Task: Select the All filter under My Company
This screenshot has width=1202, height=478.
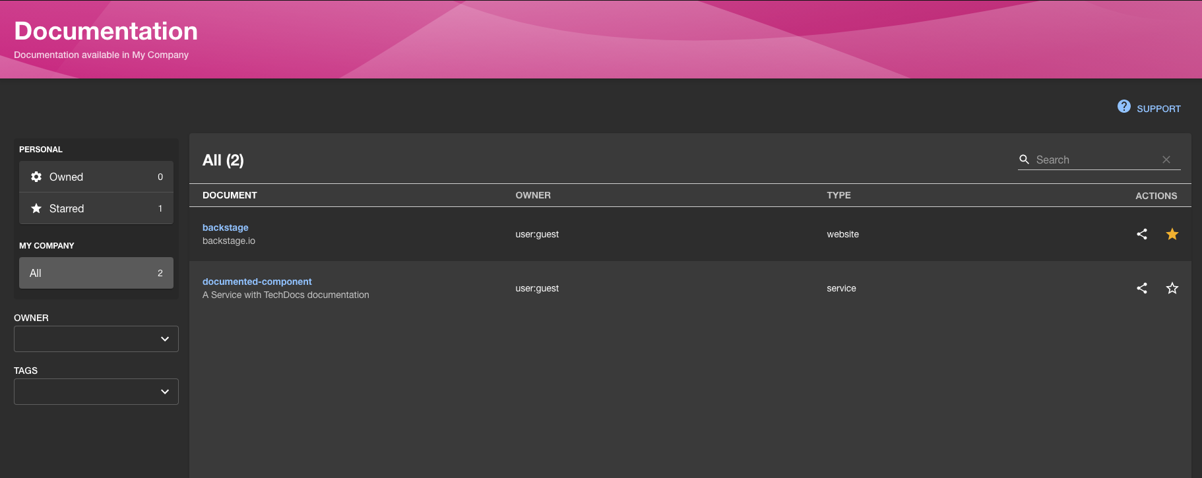Action: coord(96,273)
